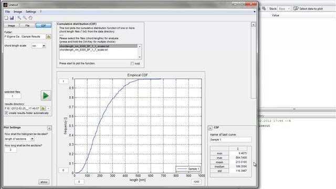Click the x-axis minimum field showing 0

[x=79, y=182]
